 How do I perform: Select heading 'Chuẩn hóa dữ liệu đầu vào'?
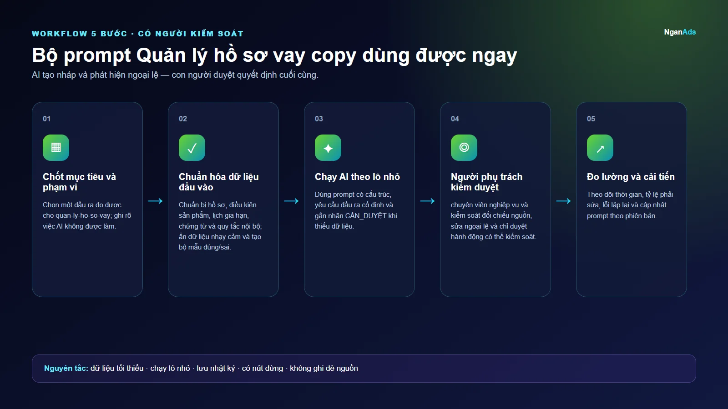point(219,182)
